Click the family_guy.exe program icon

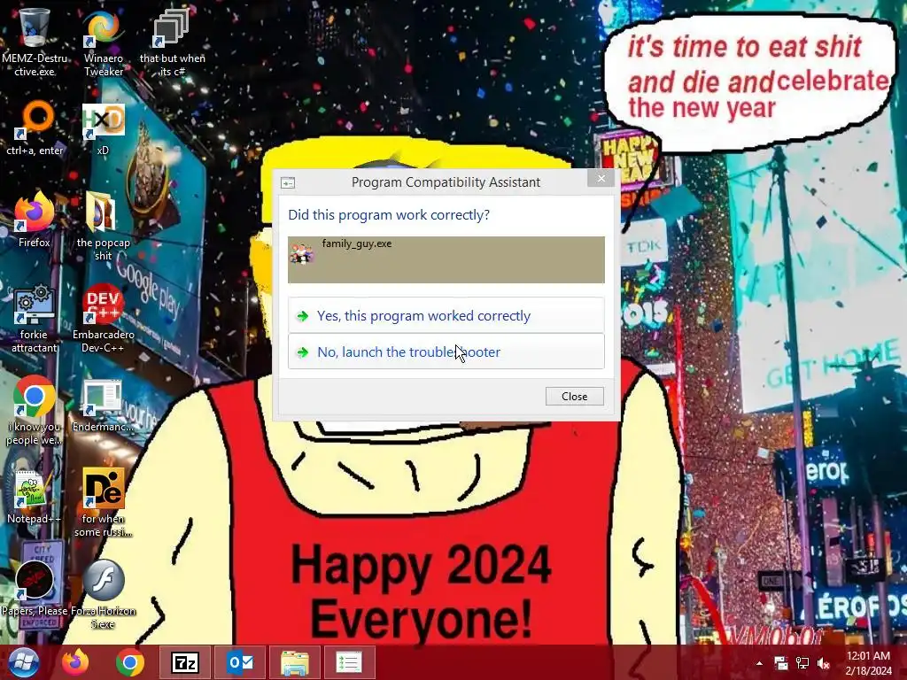pyautogui.click(x=301, y=254)
